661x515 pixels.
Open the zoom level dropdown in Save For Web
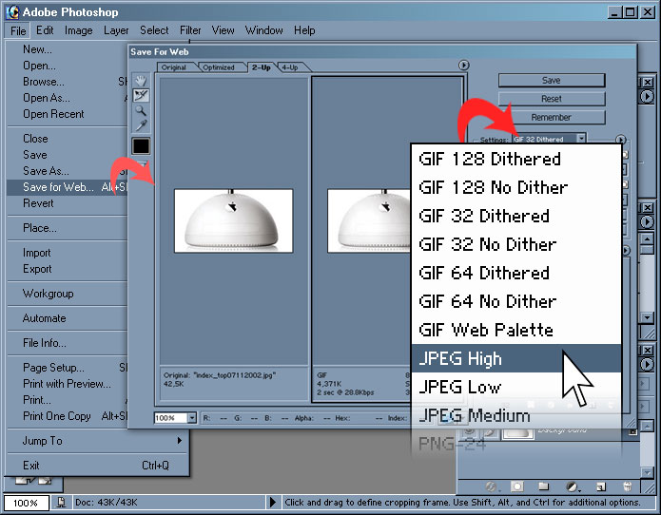point(192,418)
